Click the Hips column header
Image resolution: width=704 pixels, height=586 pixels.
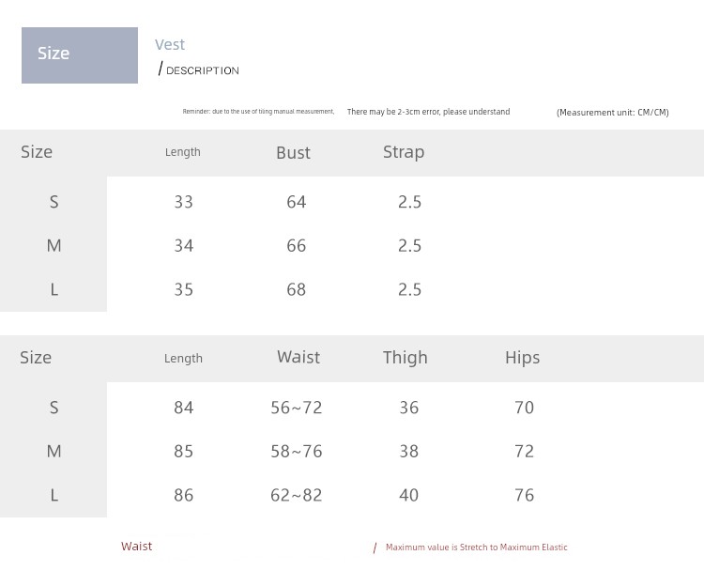[x=523, y=358]
